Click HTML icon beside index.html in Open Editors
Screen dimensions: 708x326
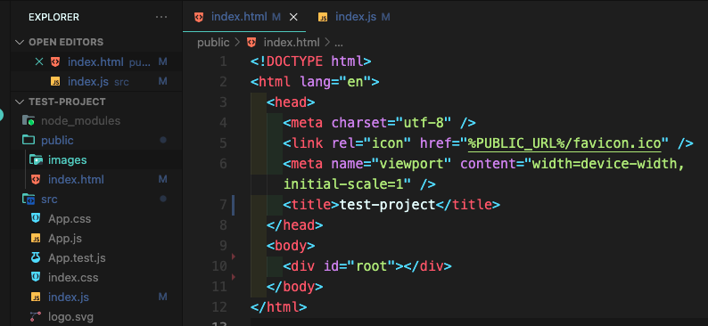point(55,61)
